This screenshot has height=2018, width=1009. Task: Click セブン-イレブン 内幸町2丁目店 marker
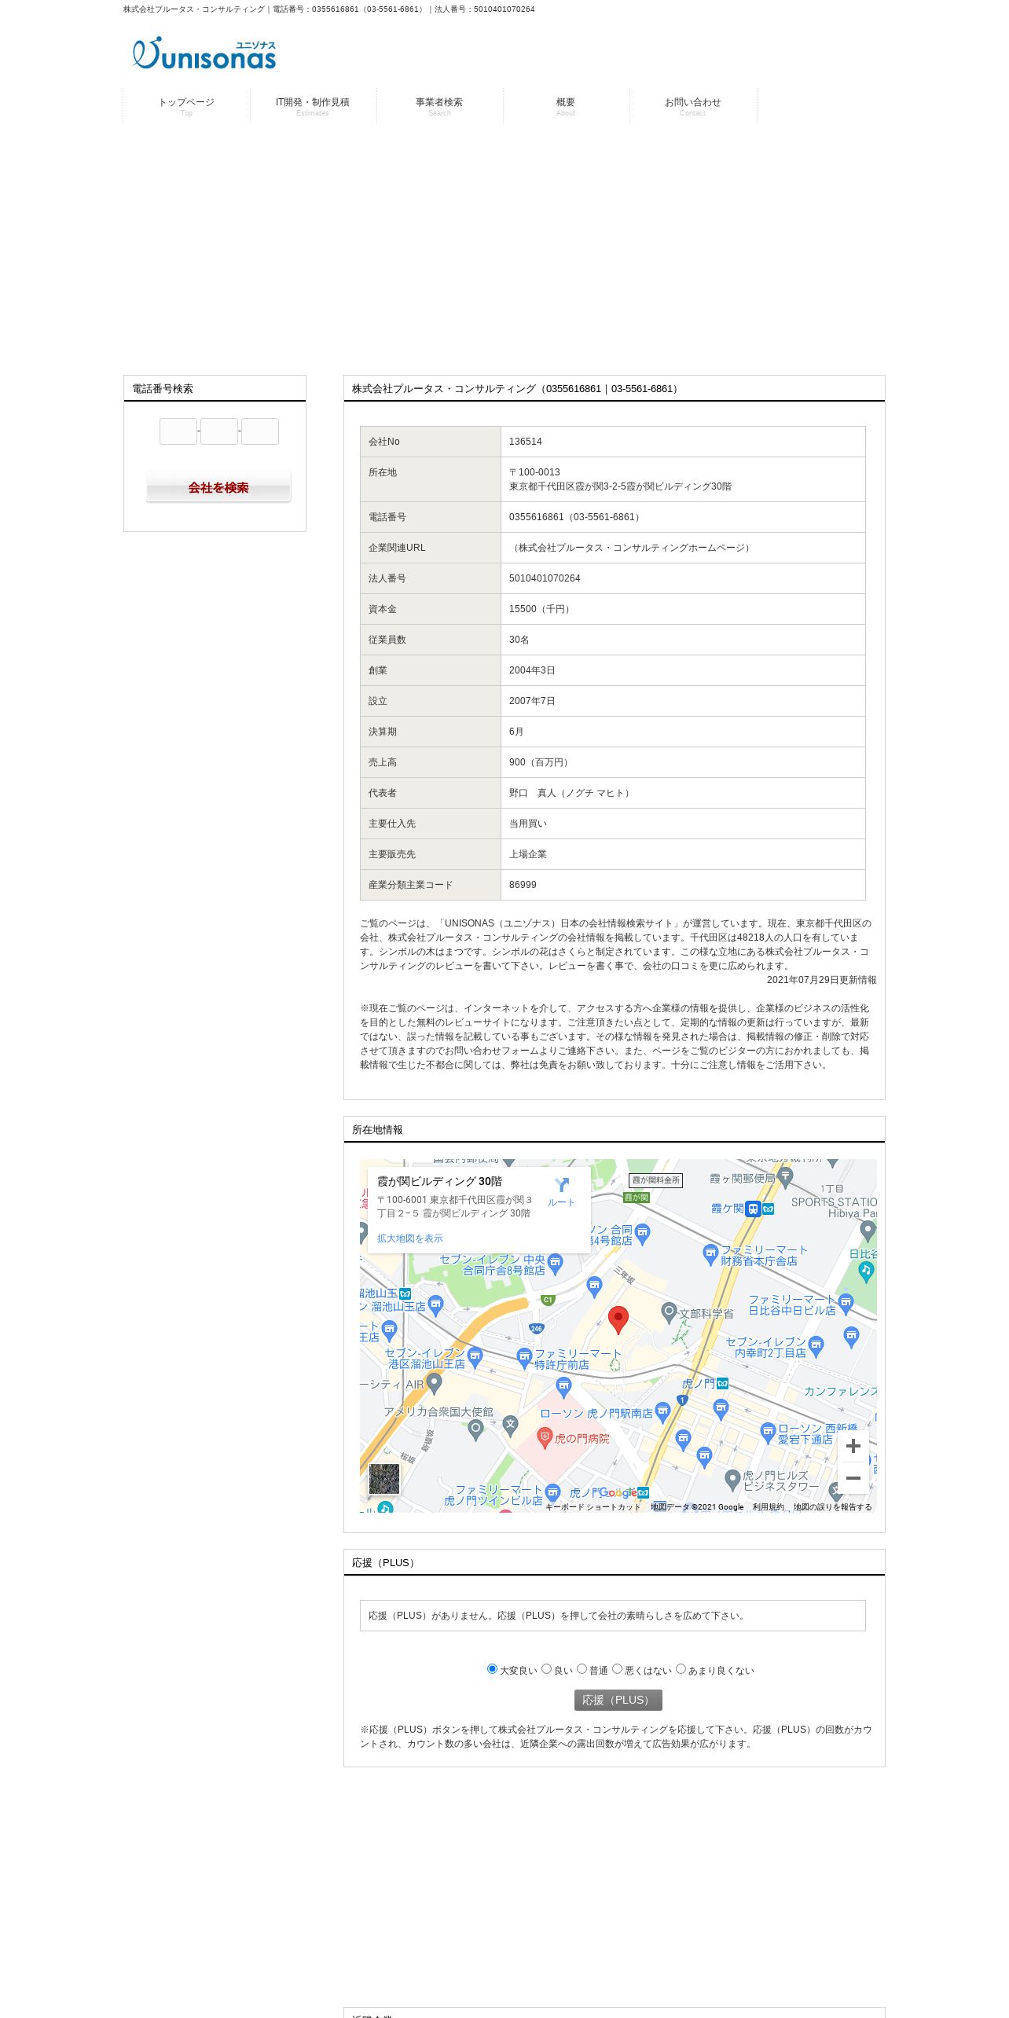[x=816, y=1347]
